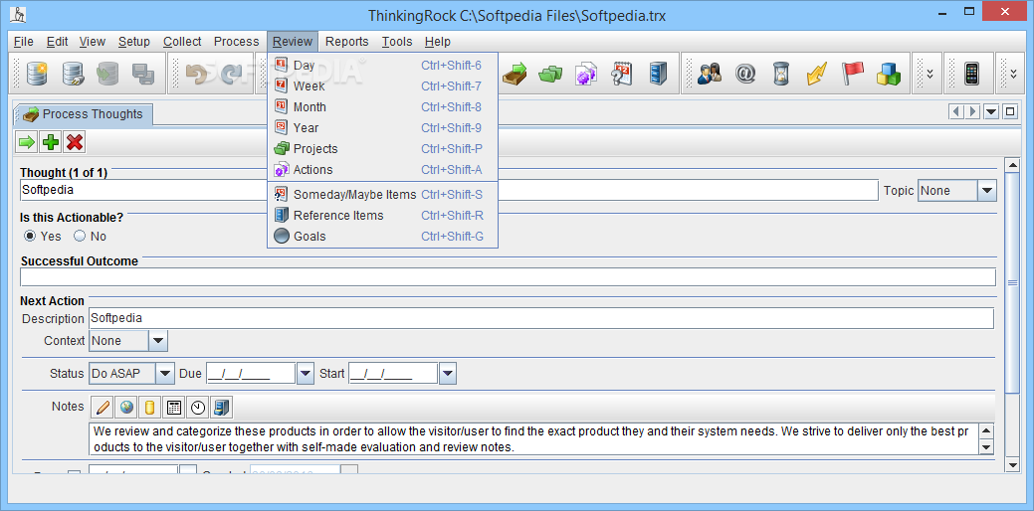Screen dimensions: 1034x511
Task: Click the Next Action Description input field
Action: pyautogui.click(x=541, y=319)
